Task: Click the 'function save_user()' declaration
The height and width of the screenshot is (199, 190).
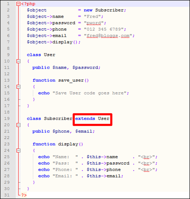Action: pos(60,81)
